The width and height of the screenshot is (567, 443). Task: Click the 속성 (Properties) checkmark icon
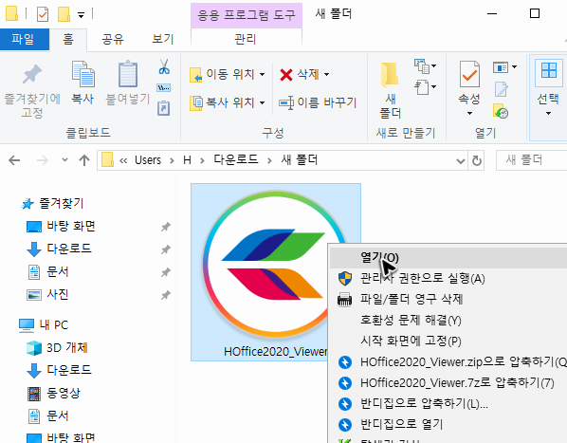469,75
